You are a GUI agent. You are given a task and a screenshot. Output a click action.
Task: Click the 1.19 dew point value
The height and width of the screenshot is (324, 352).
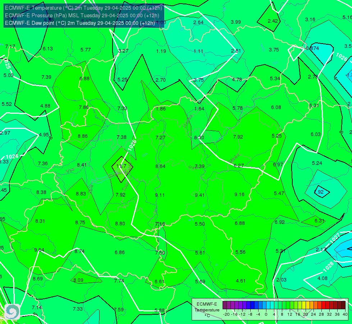[x=161, y=51]
